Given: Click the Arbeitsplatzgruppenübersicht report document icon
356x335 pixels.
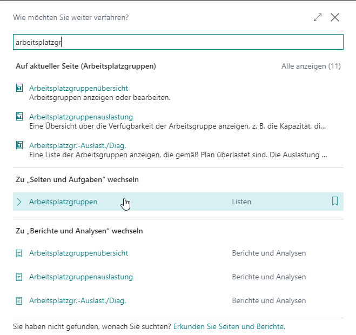Looking at the screenshot, I should click(x=19, y=253).
